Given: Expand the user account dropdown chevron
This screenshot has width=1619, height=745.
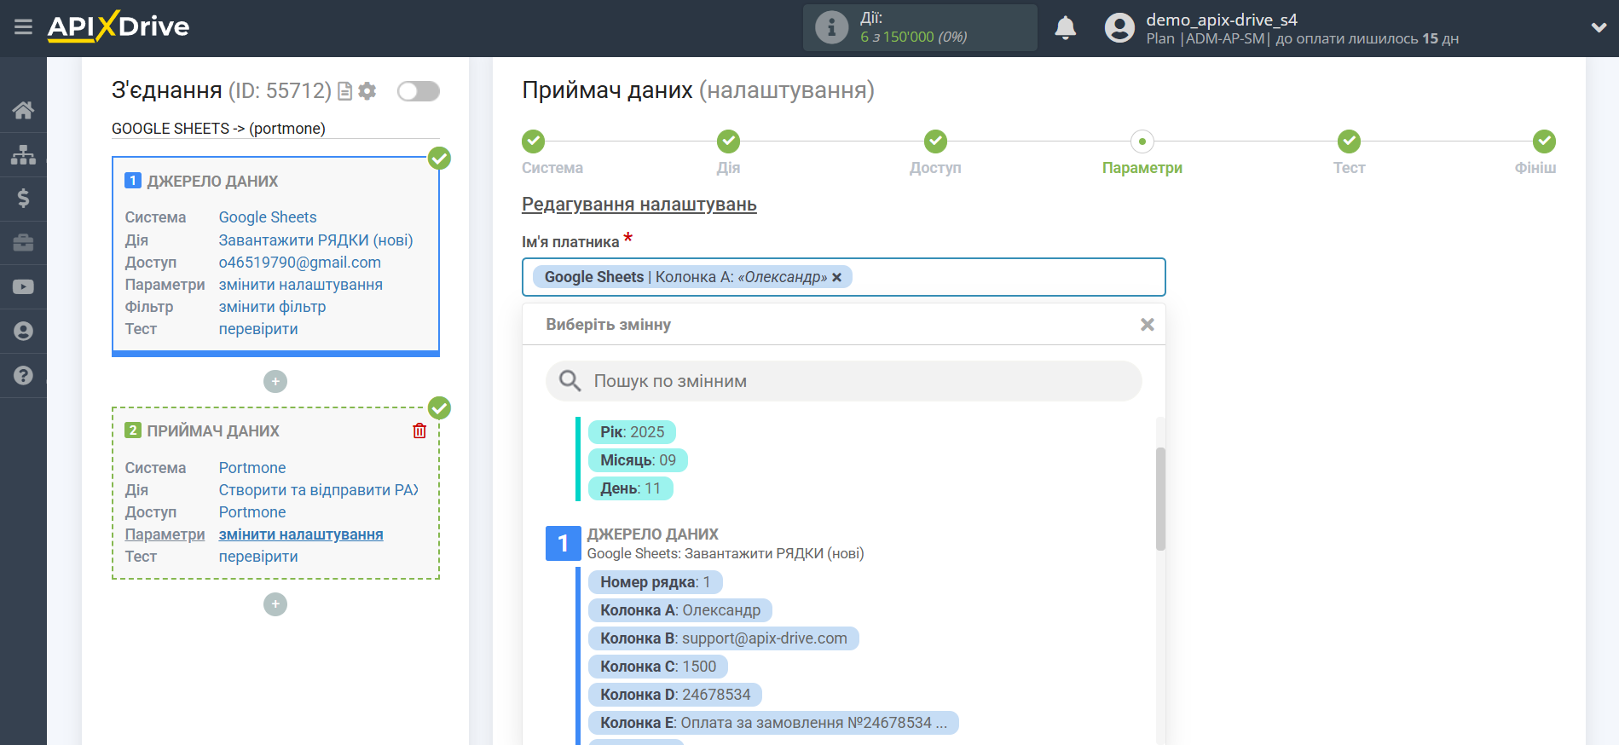Looking at the screenshot, I should point(1599,28).
